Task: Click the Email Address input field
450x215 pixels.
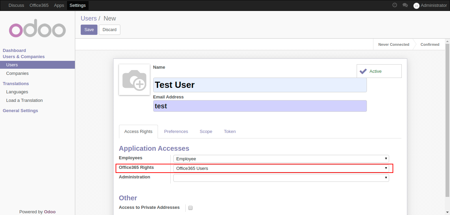Action: (x=260, y=106)
